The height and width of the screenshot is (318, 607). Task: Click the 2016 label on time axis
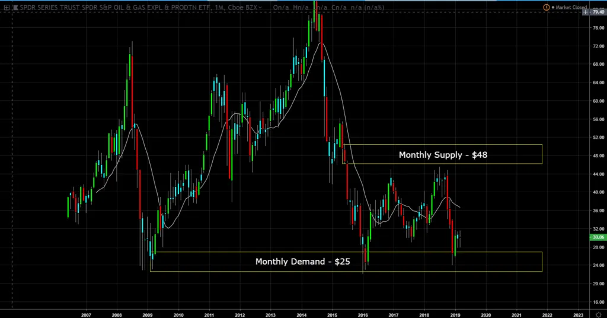[x=363, y=315]
